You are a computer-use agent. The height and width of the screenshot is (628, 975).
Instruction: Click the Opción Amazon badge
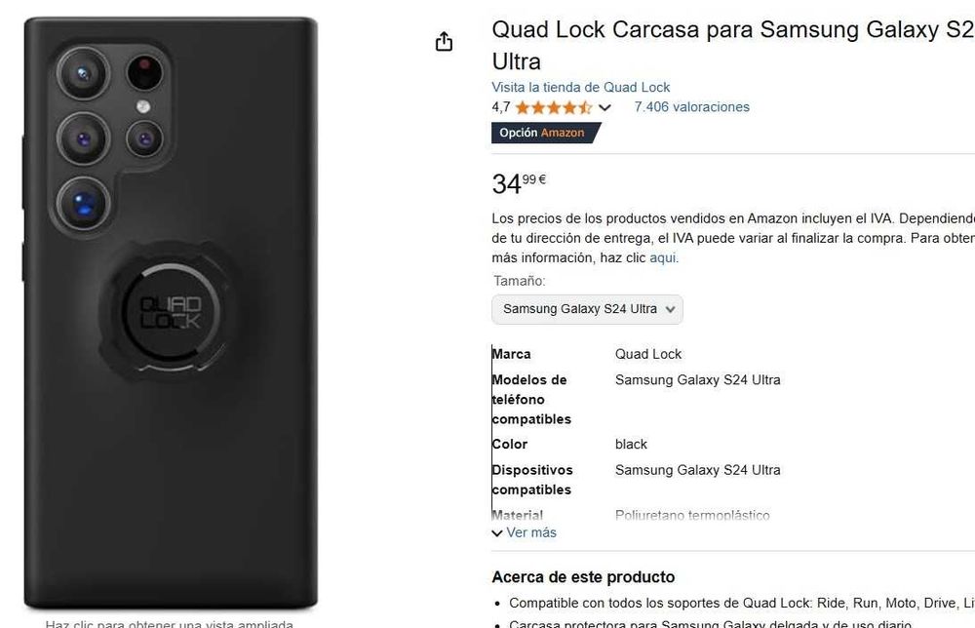coord(545,133)
